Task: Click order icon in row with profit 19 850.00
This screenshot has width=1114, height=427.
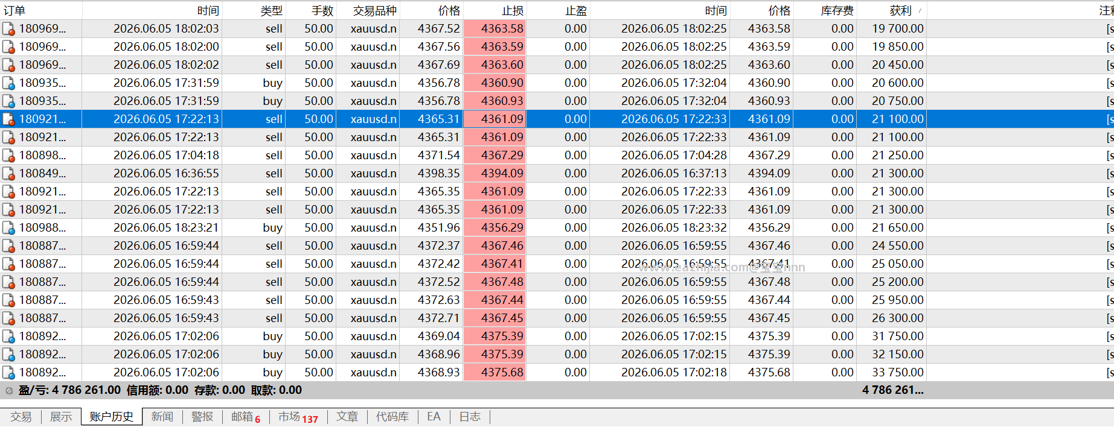Action: pyautogui.click(x=8, y=46)
